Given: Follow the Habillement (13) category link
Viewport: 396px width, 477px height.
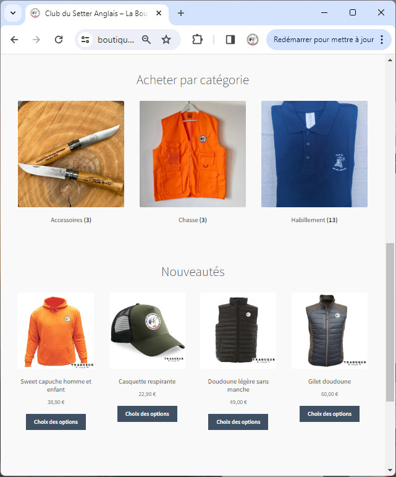Looking at the screenshot, I should click(x=314, y=220).
